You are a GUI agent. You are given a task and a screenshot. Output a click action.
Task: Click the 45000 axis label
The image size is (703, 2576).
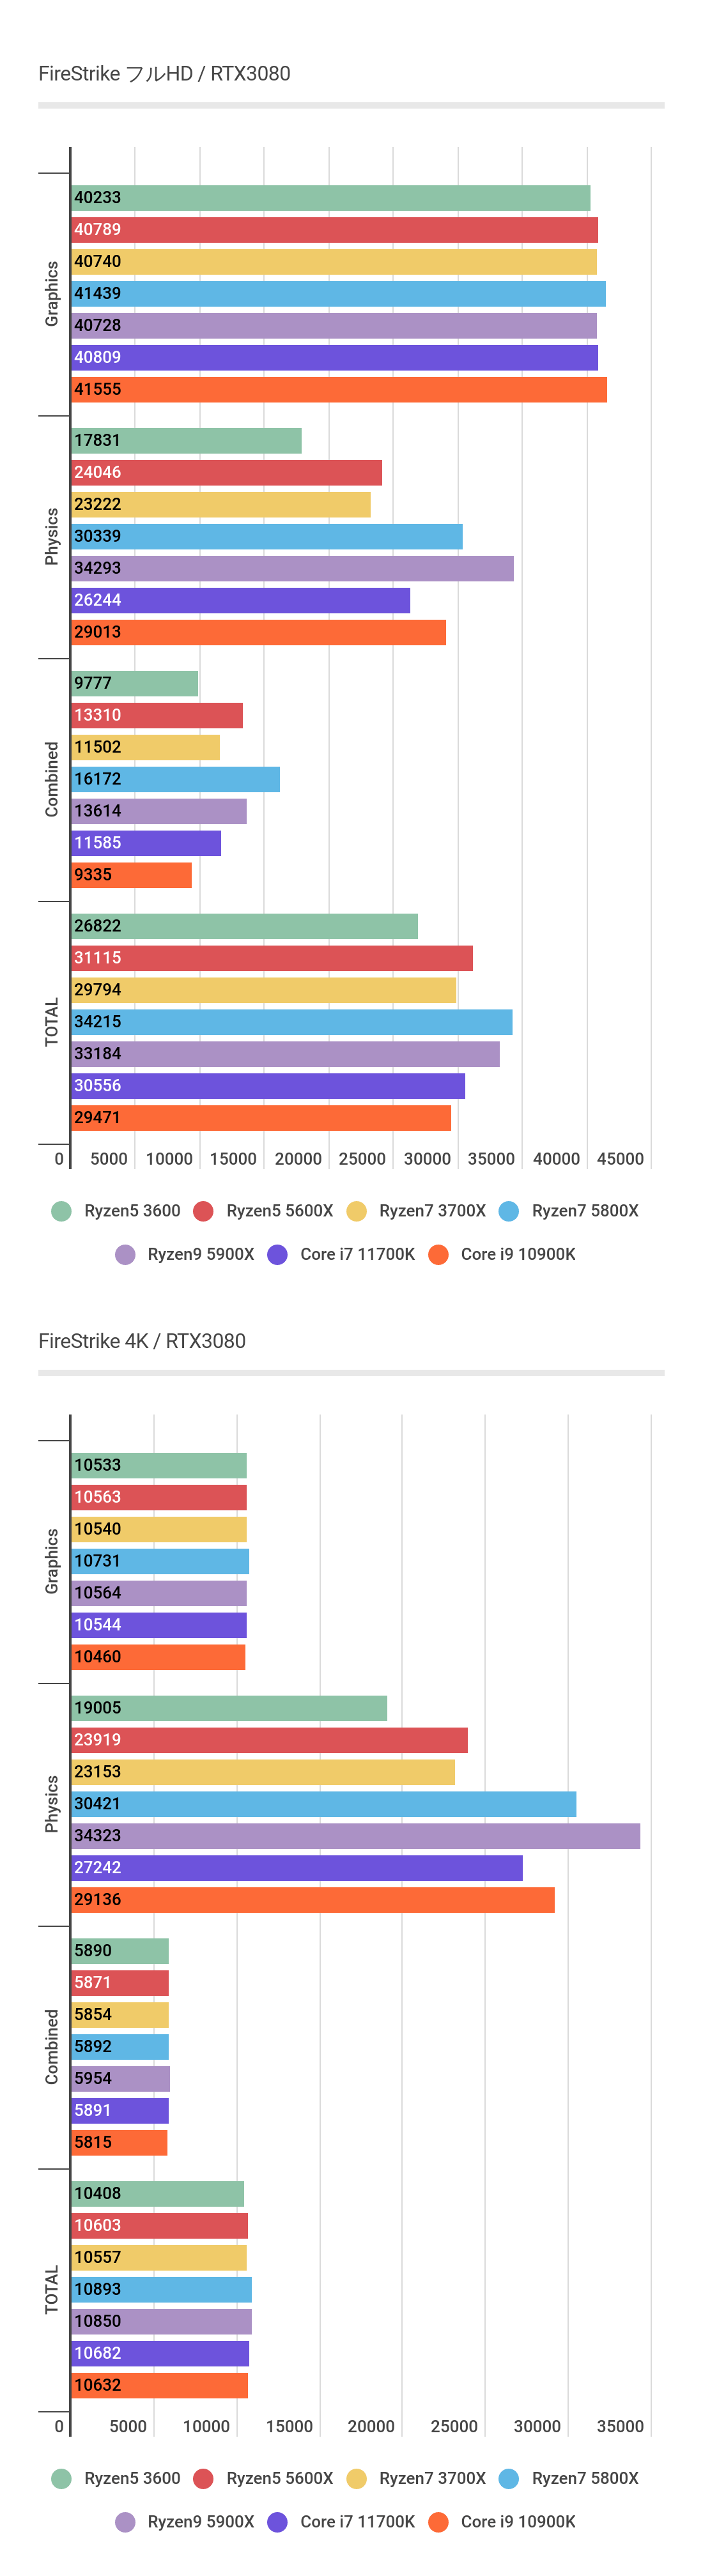620,1159
